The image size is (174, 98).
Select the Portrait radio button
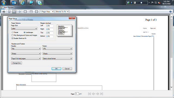pos(12,32)
